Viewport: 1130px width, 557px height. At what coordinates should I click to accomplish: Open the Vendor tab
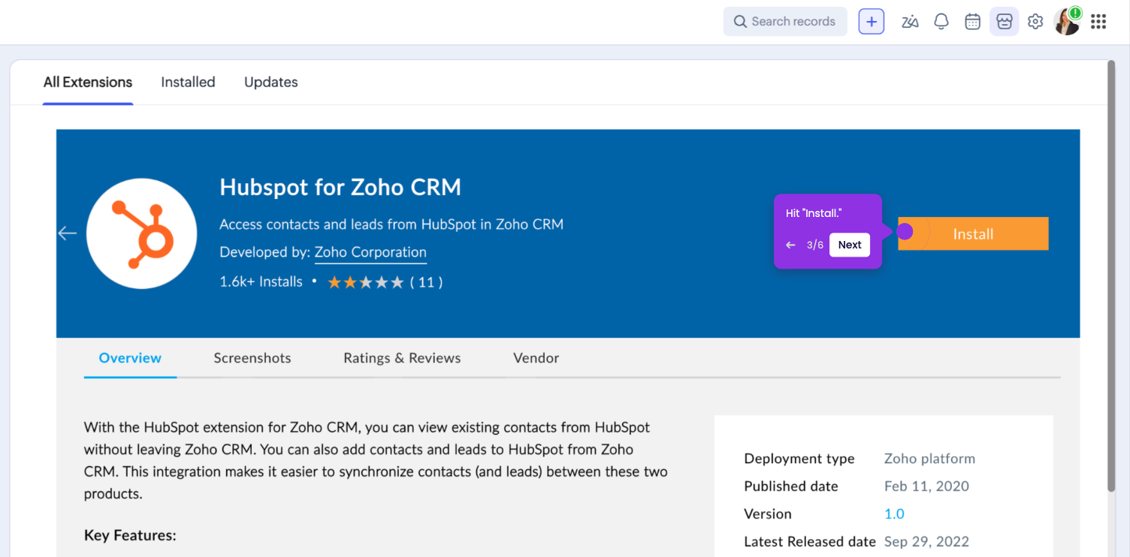[x=536, y=358]
